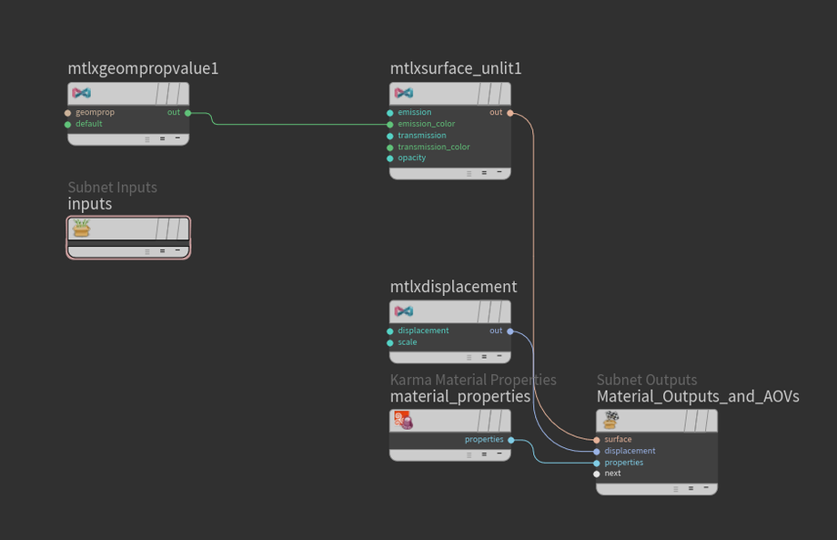Collapse mtlxsurface_unlit1 inputs with the minus button
Image resolution: width=837 pixels, height=540 pixels.
click(x=499, y=172)
